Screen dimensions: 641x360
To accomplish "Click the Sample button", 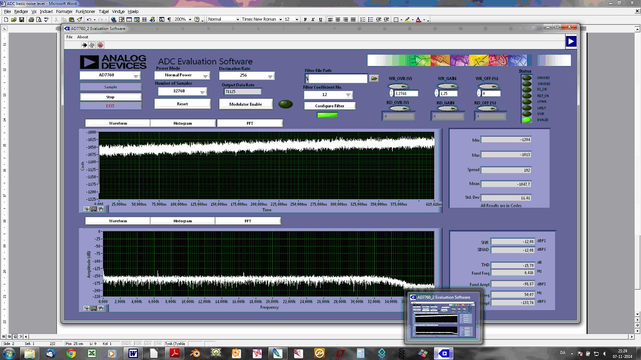I will point(110,87).
